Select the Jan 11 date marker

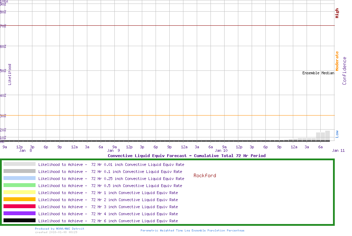coord(338,151)
